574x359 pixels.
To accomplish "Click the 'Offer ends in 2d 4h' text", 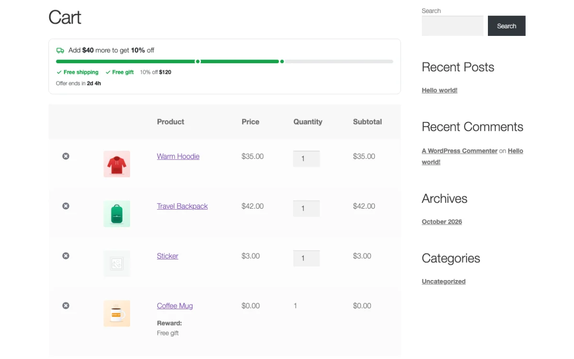I will pos(78,83).
